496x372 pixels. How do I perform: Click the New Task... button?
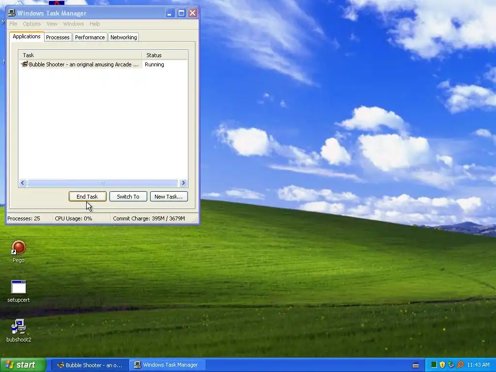(x=169, y=197)
